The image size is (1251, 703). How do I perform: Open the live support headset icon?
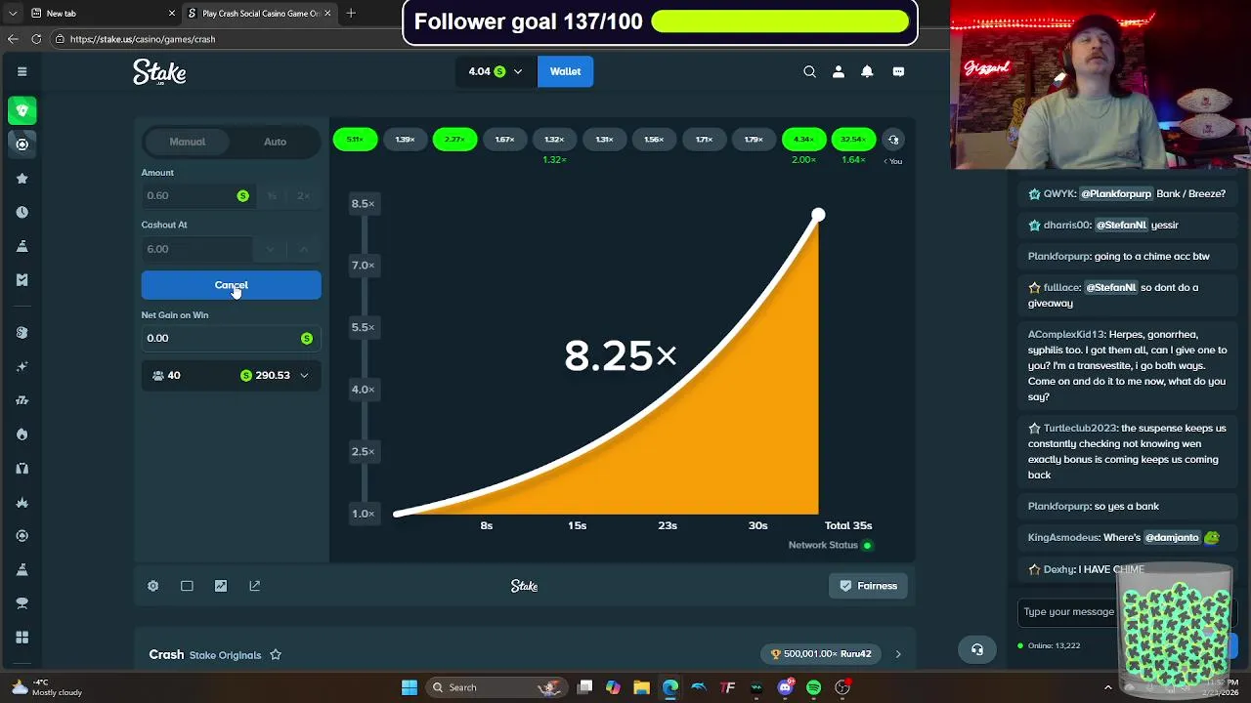(x=977, y=650)
